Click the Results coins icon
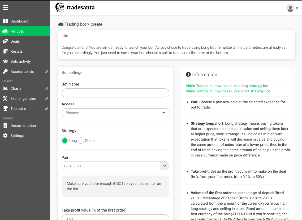 click(5, 51)
